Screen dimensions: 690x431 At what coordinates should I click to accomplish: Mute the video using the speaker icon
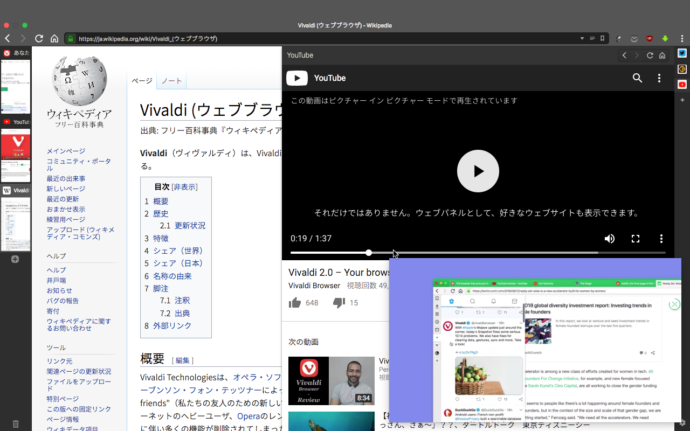tap(610, 239)
